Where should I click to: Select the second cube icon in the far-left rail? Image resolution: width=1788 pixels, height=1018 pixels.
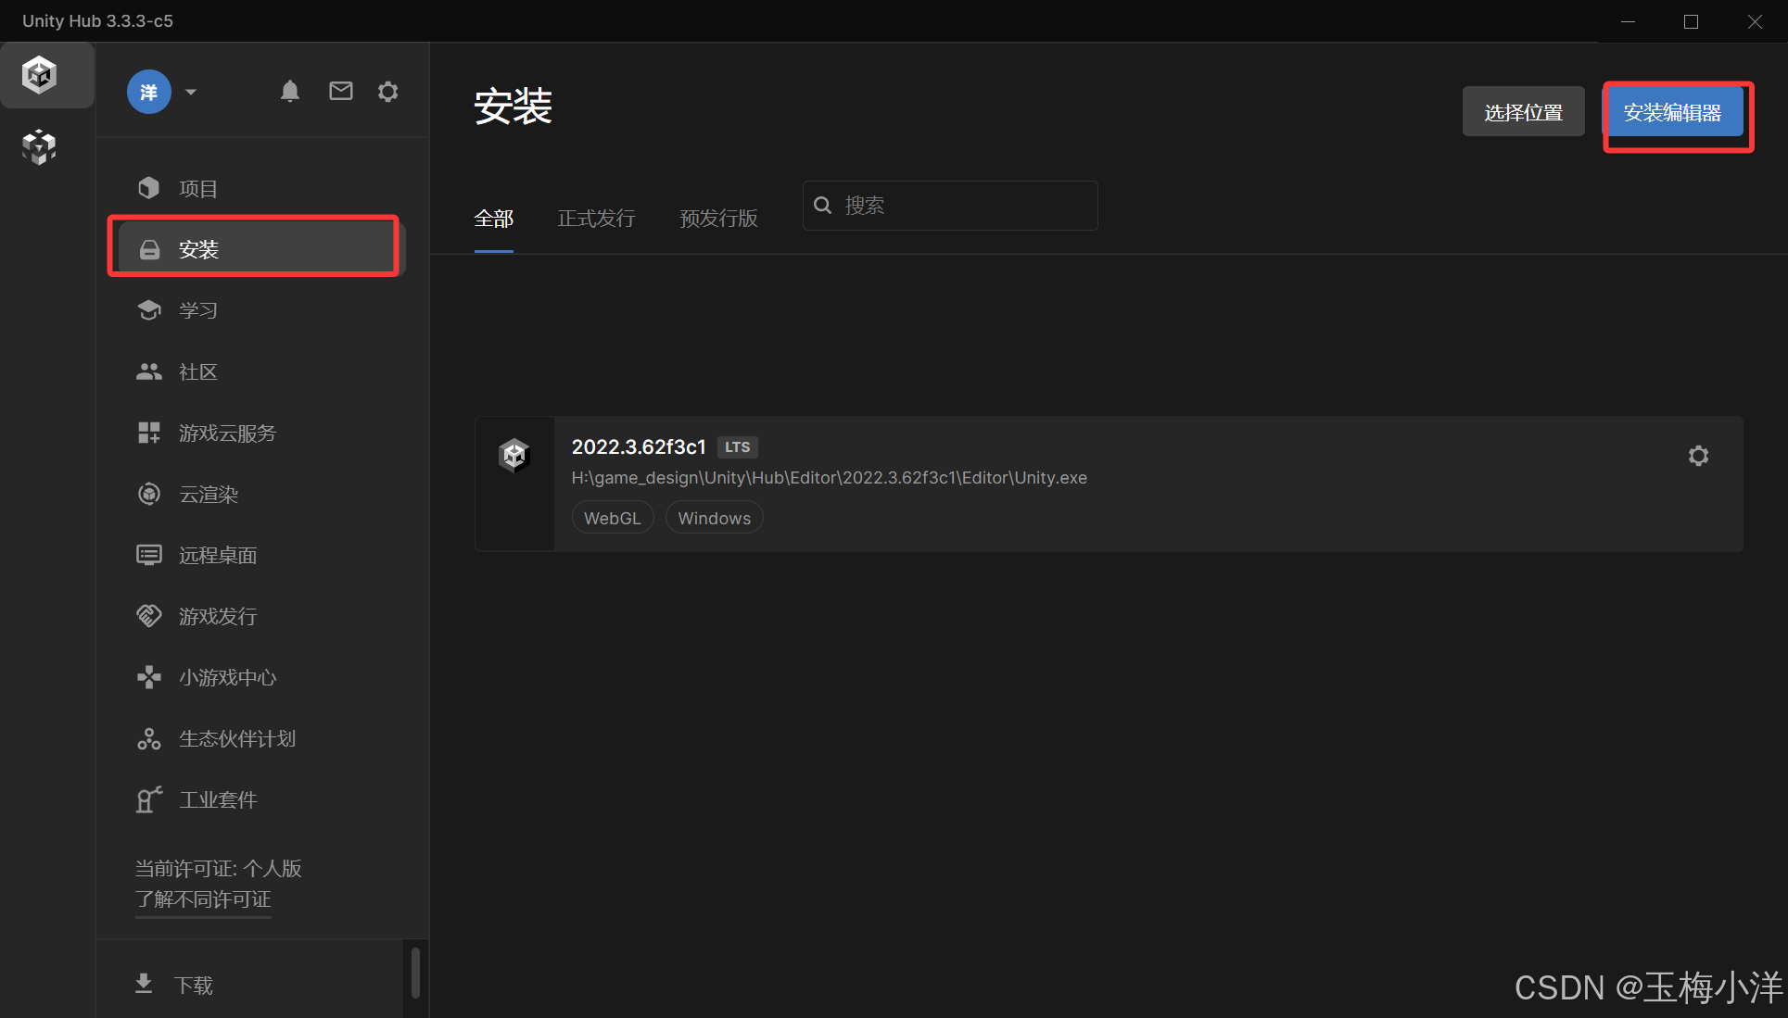click(x=40, y=146)
